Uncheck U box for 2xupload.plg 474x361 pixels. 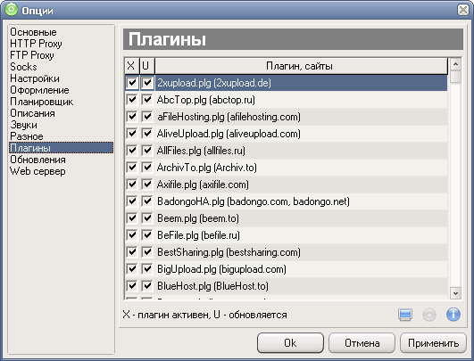tap(147, 83)
